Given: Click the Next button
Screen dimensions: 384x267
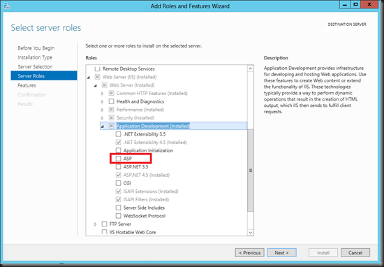Looking at the screenshot, I should pyautogui.click(x=281, y=253).
